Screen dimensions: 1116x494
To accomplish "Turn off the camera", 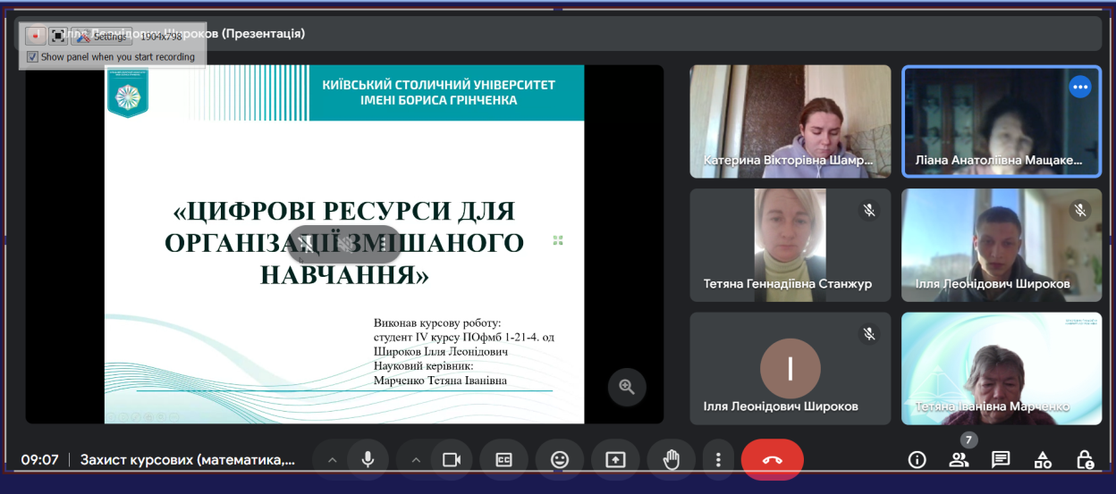I will pyautogui.click(x=452, y=459).
